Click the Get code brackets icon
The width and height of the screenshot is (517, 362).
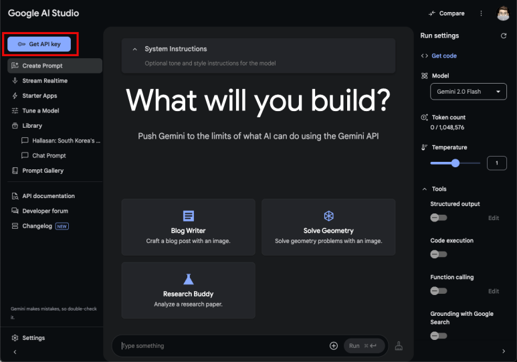point(424,56)
